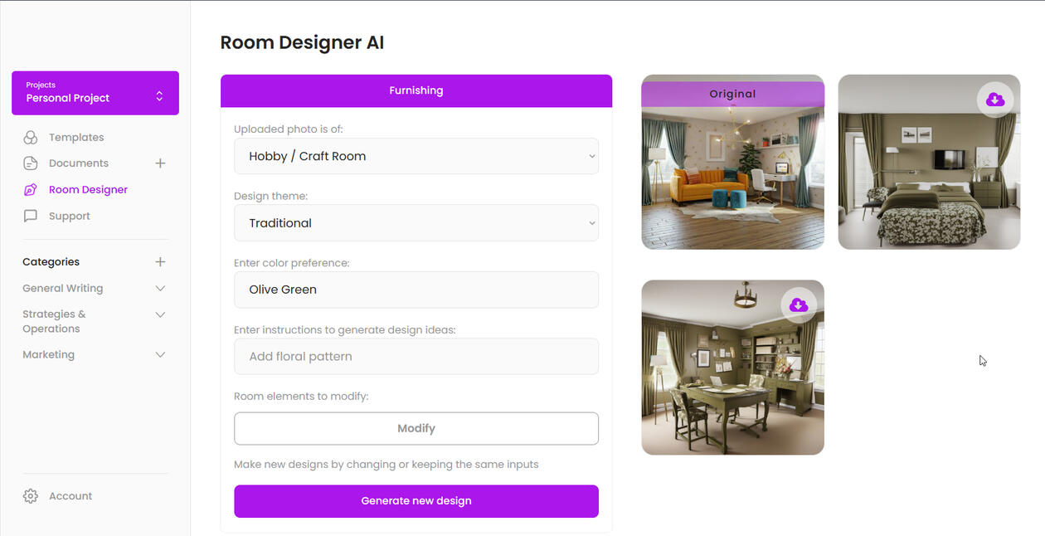Click the Documents file icon
The height and width of the screenshot is (536, 1045).
point(31,163)
